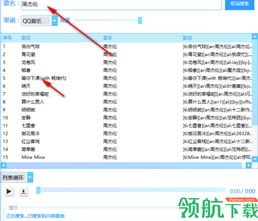Screen dimensions: 258x221
Task: Click the volume slider handle
Action: pos(140,20)
